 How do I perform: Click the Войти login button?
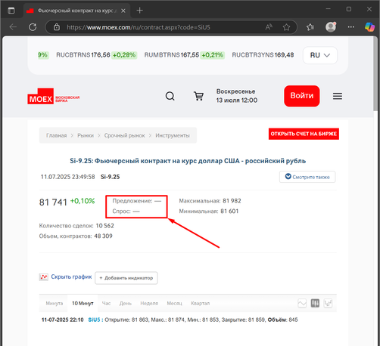pos(302,96)
